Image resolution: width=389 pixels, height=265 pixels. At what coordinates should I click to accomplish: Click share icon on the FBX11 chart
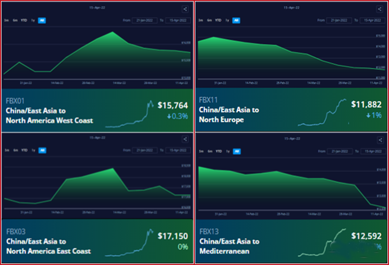pos(380,9)
